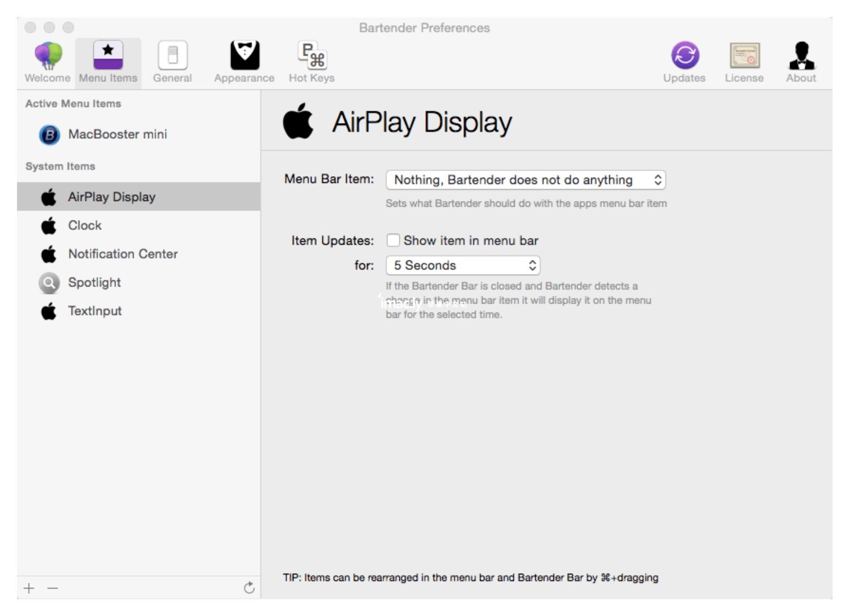Image resolution: width=845 pixels, height=606 pixels.
Task: Select MacBooster mini in Active Menu Items
Action: click(x=139, y=134)
